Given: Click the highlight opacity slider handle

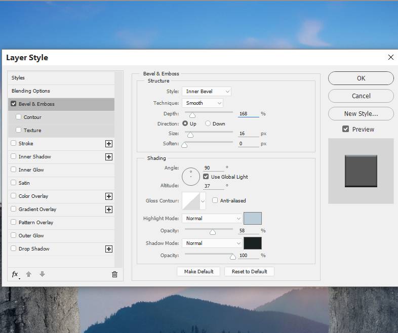Looking at the screenshot, I should click(213, 232).
